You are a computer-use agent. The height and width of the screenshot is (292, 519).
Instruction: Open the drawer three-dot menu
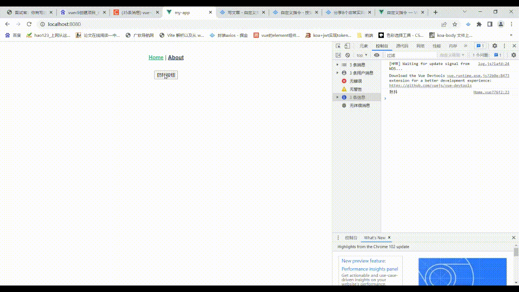click(x=338, y=238)
